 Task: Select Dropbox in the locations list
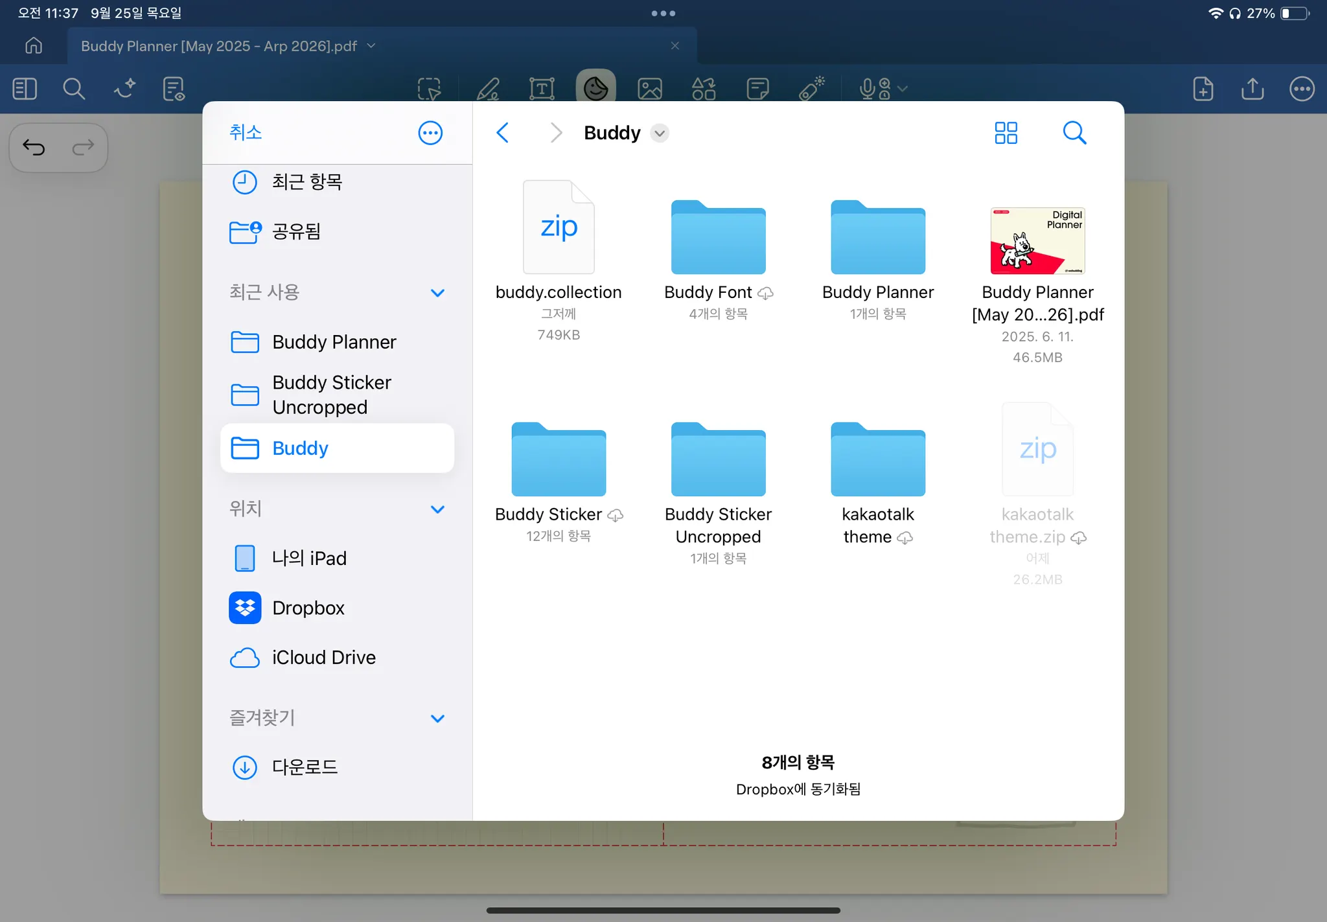click(x=308, y=608)
